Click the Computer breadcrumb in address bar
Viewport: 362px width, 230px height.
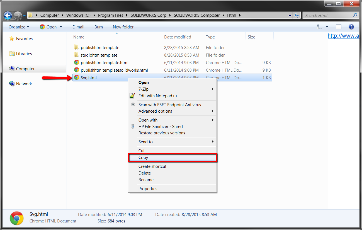[x=50, y=15]
